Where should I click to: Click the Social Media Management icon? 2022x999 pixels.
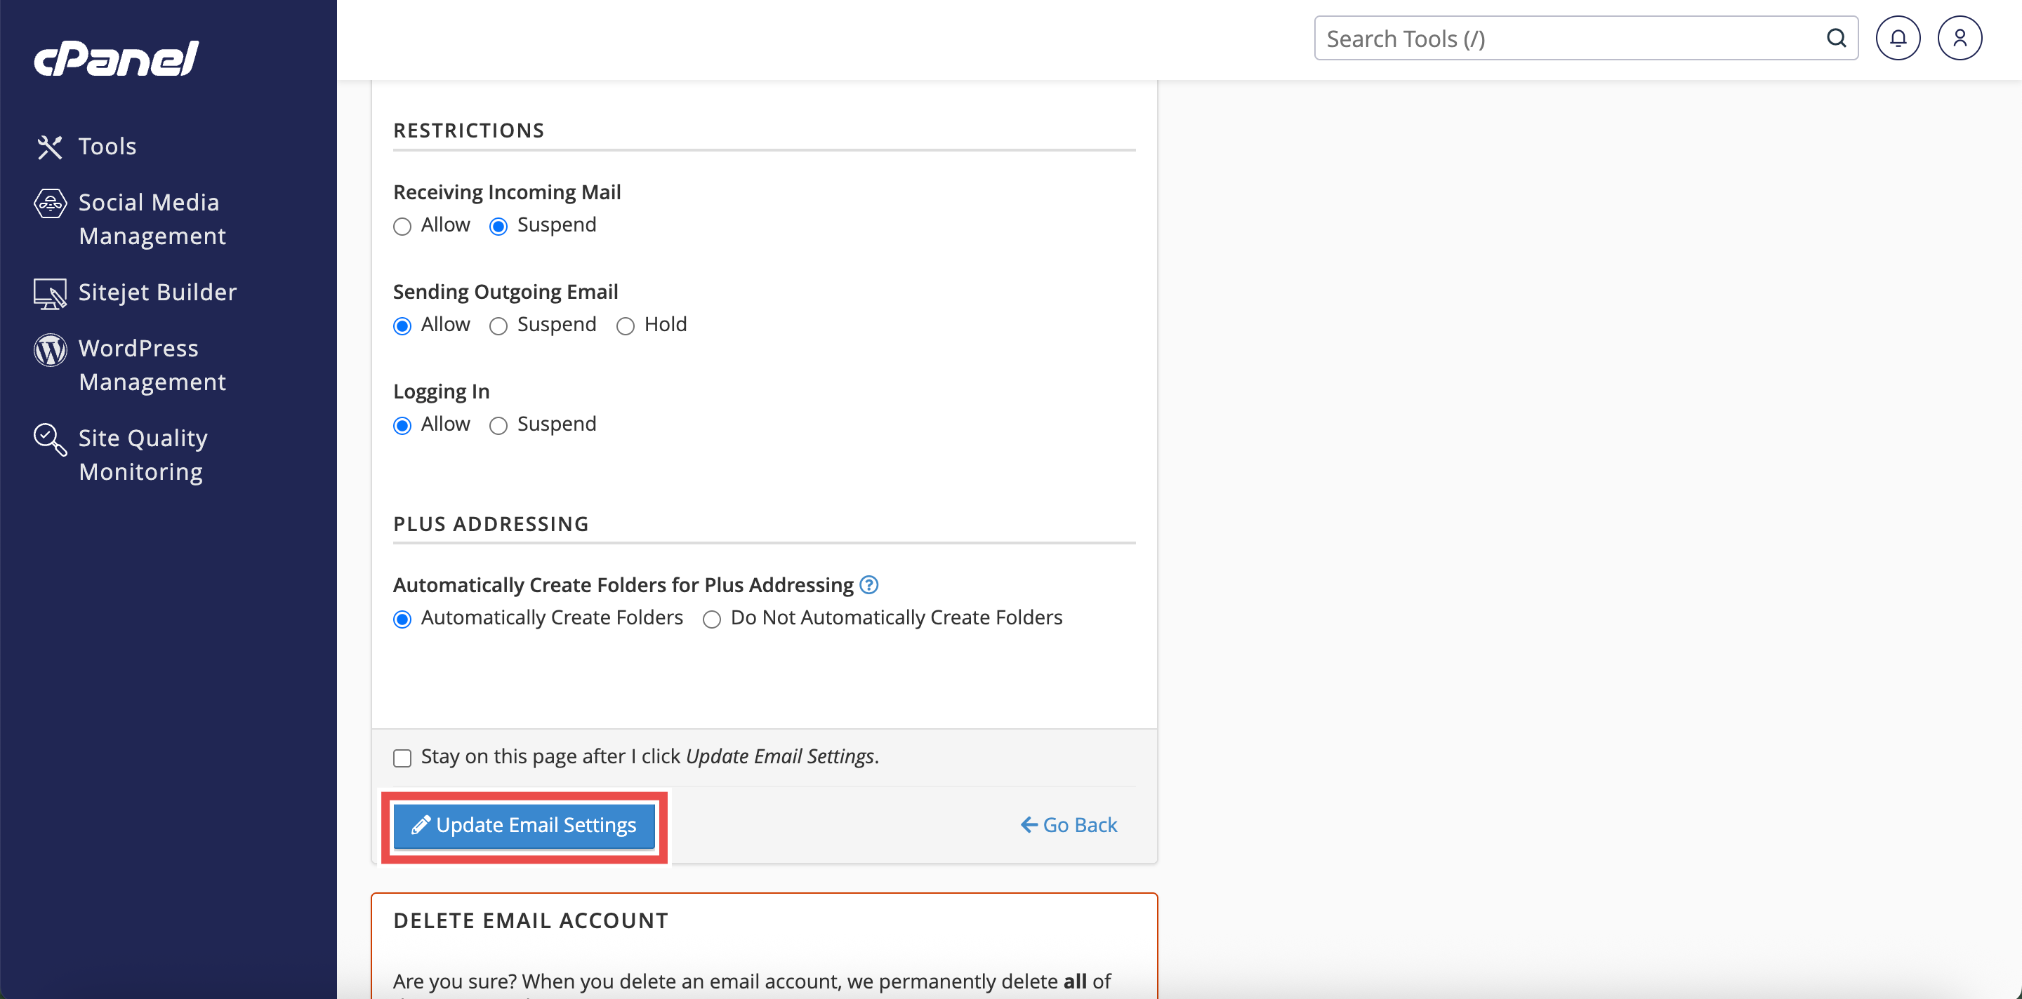(51, 204)
